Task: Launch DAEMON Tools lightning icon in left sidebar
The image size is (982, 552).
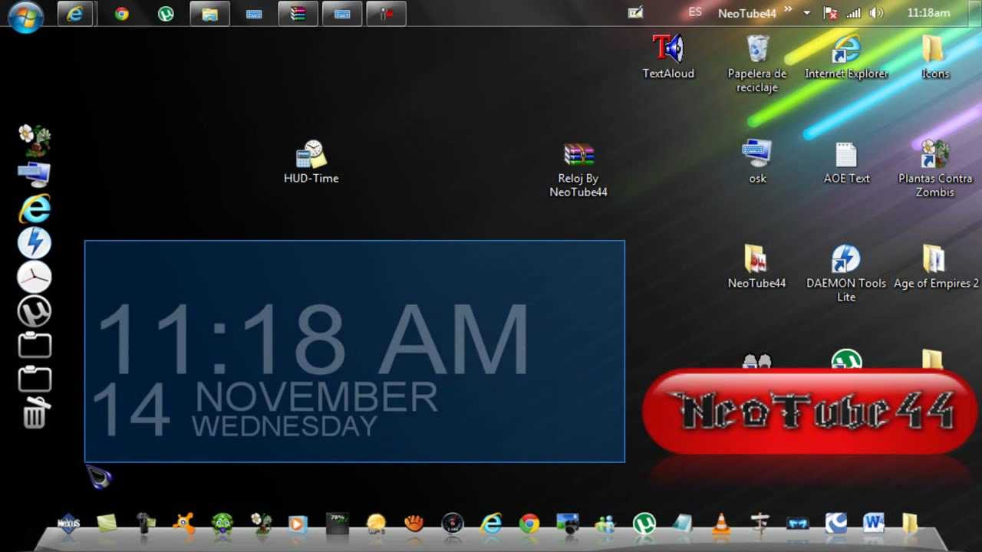Action: point(35,243)
